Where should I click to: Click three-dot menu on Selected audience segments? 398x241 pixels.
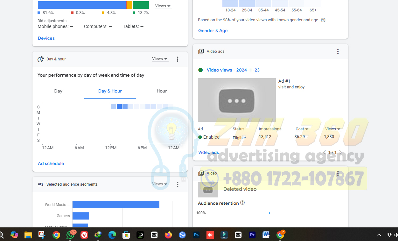tap(178, 184)
